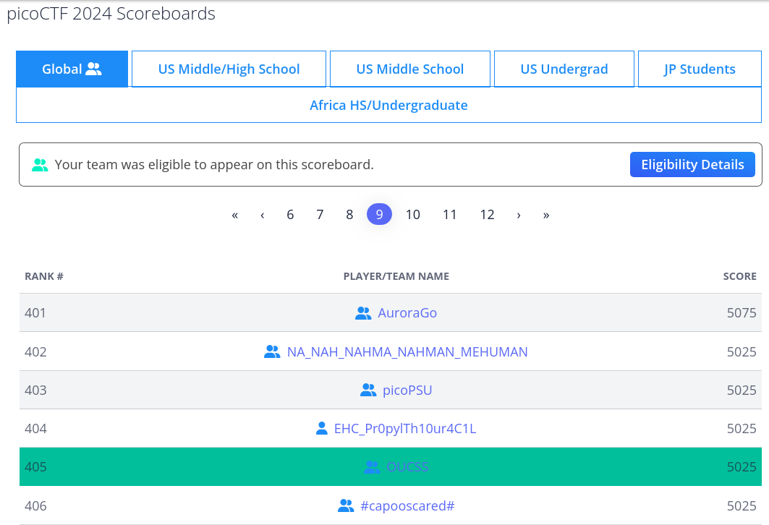
Task: Open NA_NAH_NAHMA_NAHMAN_MEHUMAN team link
Action: 407,352
